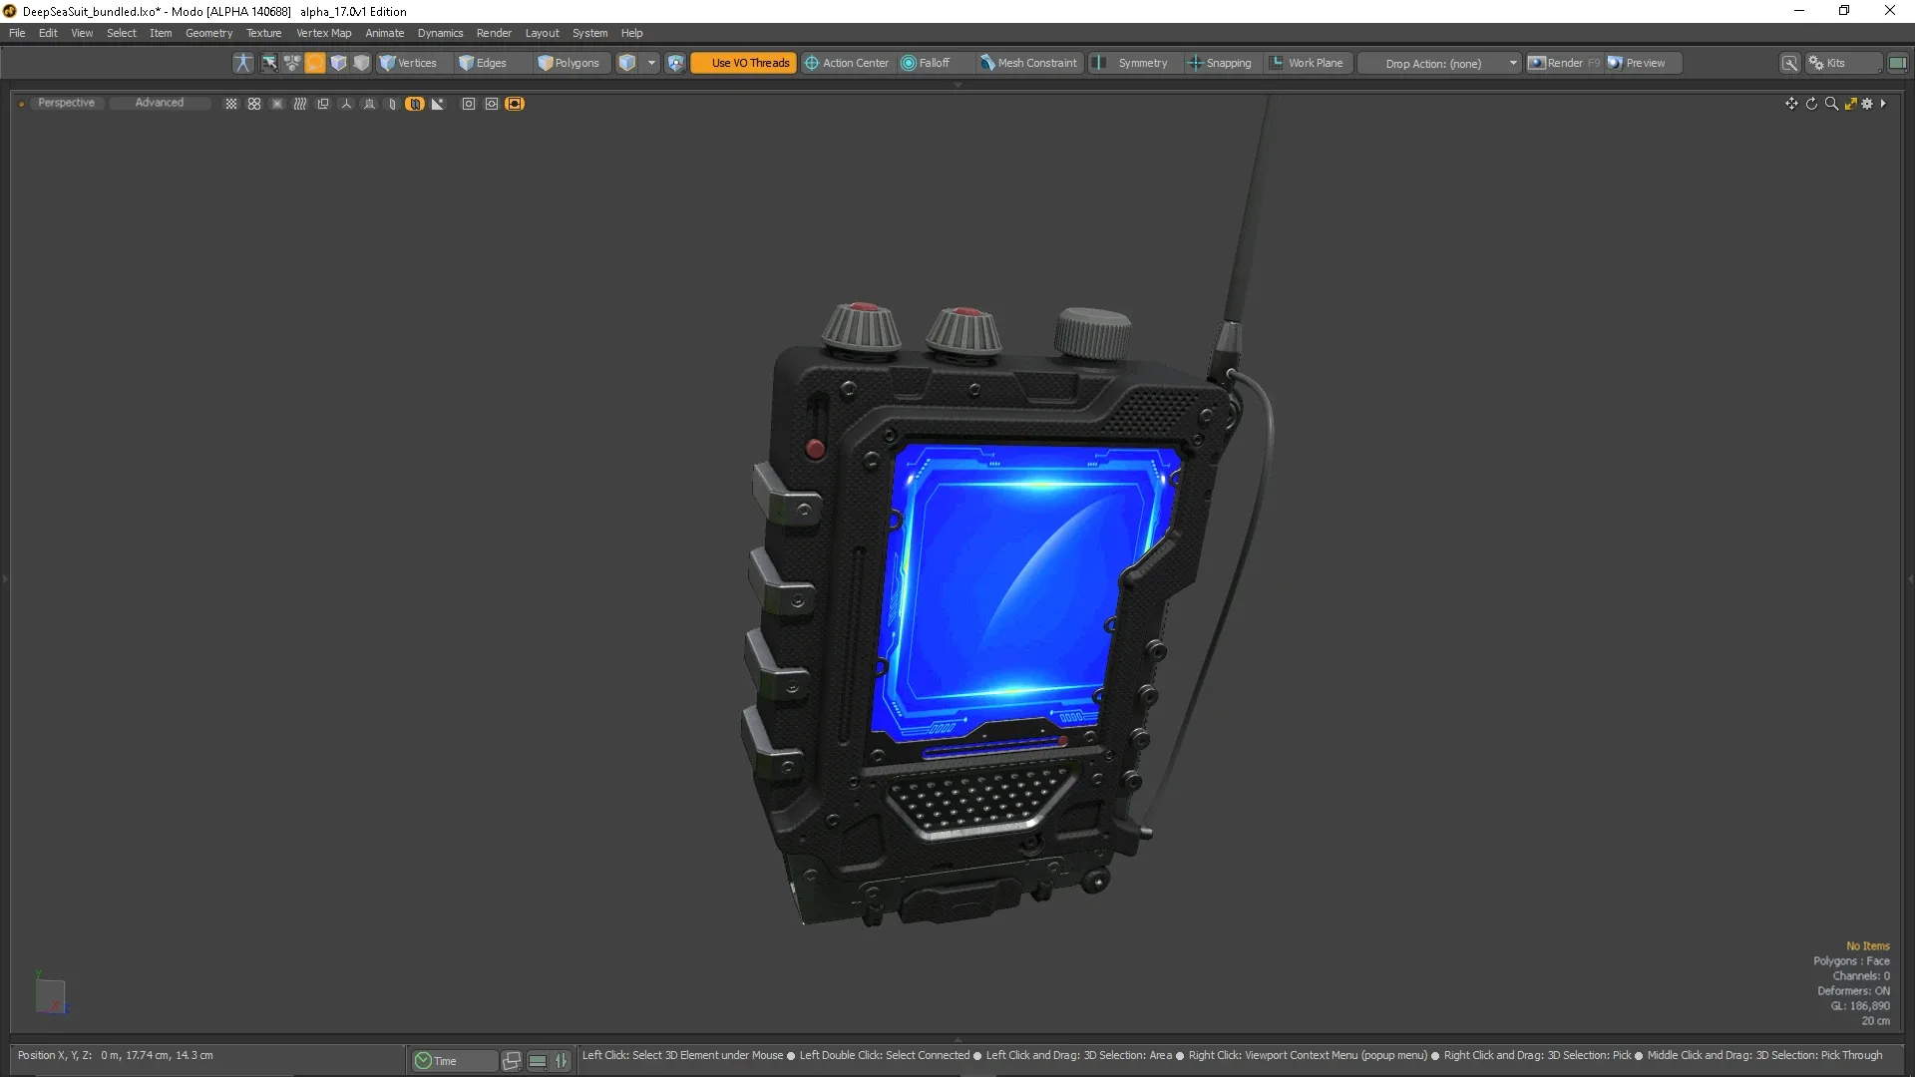This screenshot has width=1915, height=1077.
Task: Click the viewport orange dot menu
Action: click(x=21, y=104)
